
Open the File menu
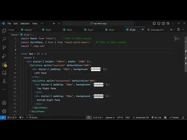pos(9,24)
